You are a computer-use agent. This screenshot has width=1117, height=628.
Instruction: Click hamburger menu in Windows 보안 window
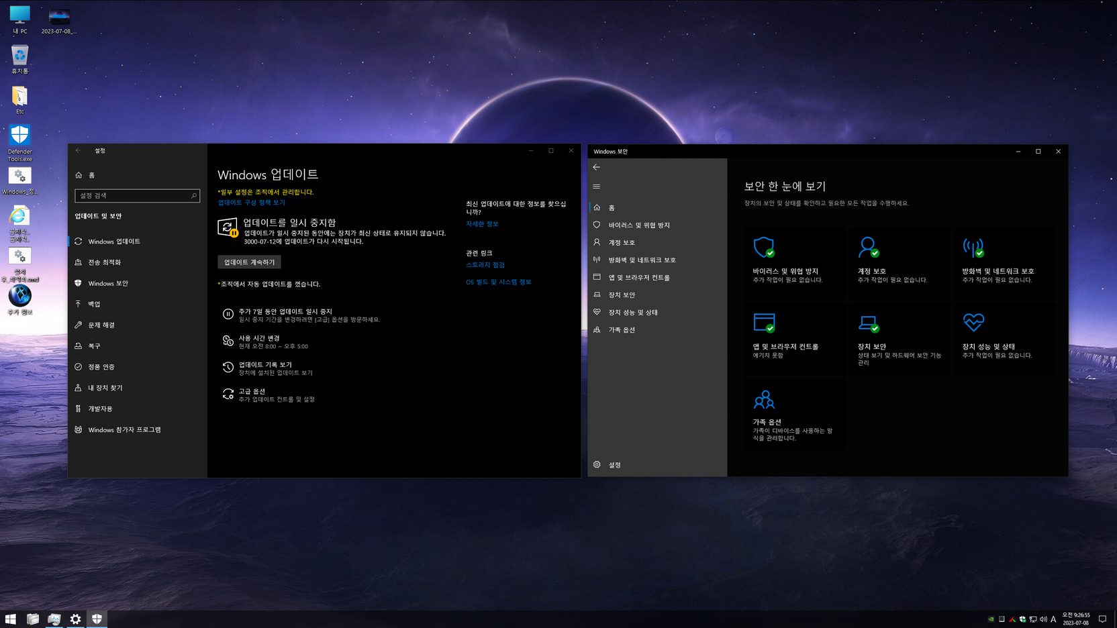[596, 187]
